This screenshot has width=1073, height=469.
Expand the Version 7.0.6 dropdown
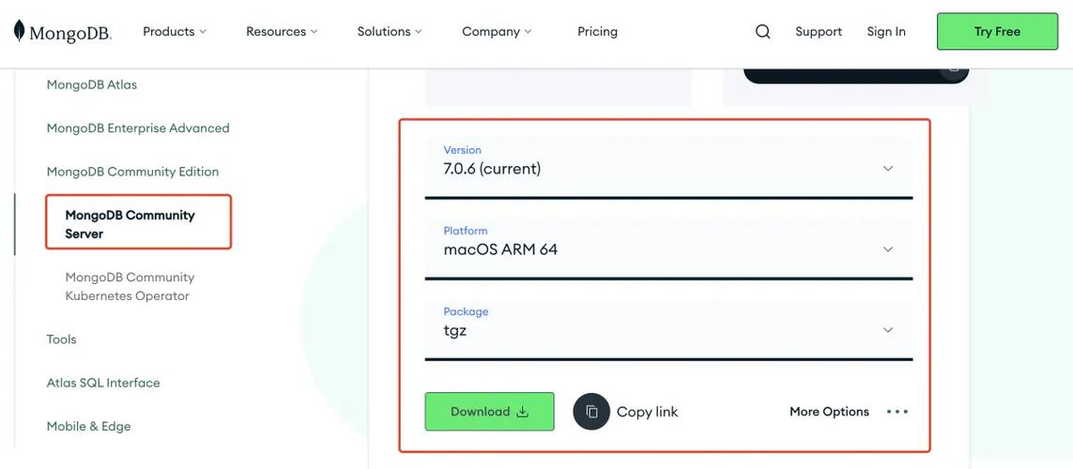pos(668,168)
